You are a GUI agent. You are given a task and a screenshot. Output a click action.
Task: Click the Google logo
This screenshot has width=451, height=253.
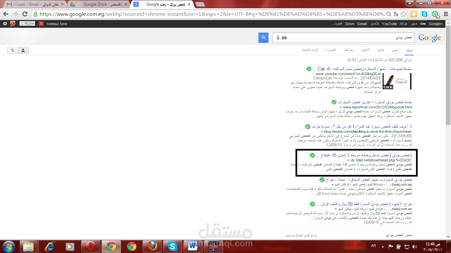click(x=430, y=38)
